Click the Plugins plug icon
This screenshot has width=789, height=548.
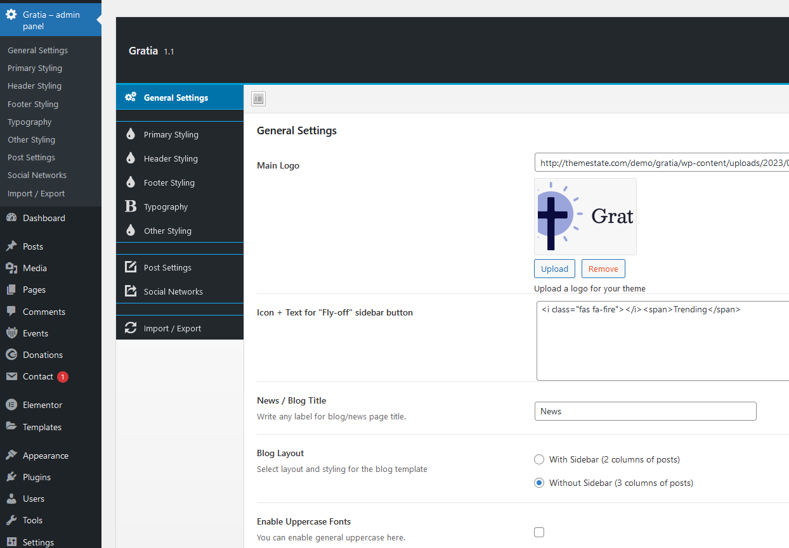pos(11,477)
